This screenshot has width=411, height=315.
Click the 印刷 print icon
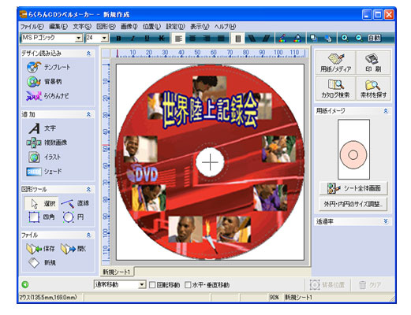[x=373, y=62]
